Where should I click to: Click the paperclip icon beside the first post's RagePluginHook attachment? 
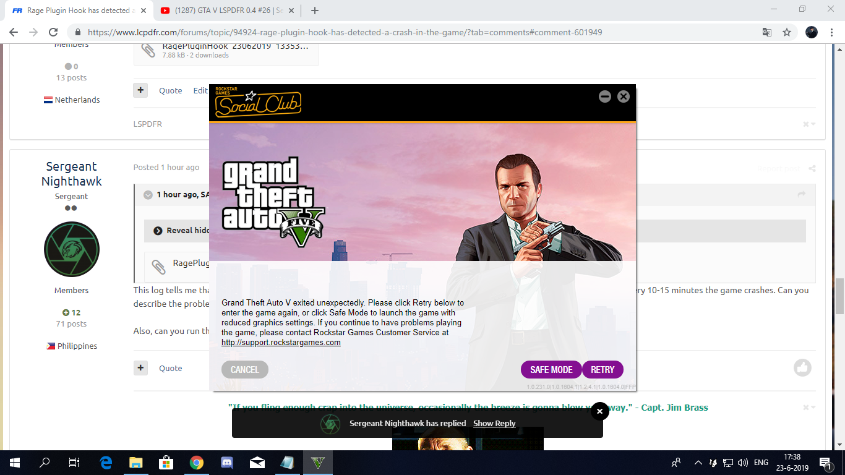(x=148, y=50)
